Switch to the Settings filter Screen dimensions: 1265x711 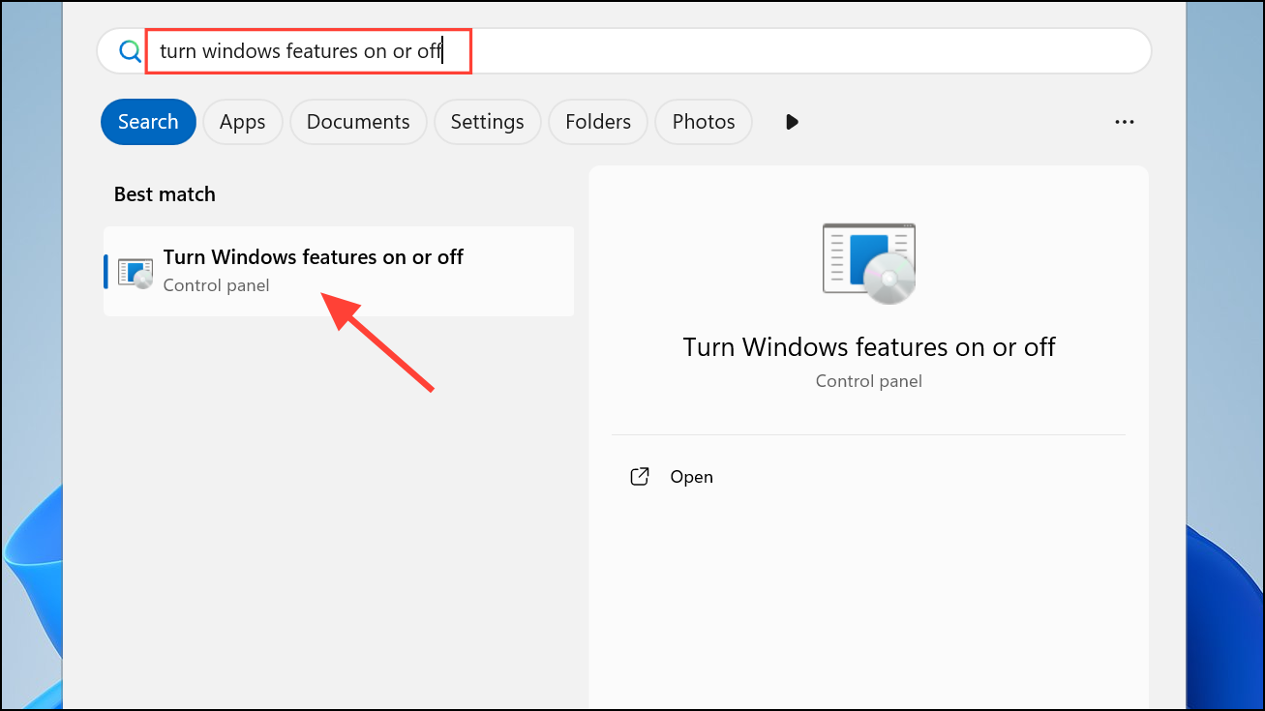[x=487, y=122]
